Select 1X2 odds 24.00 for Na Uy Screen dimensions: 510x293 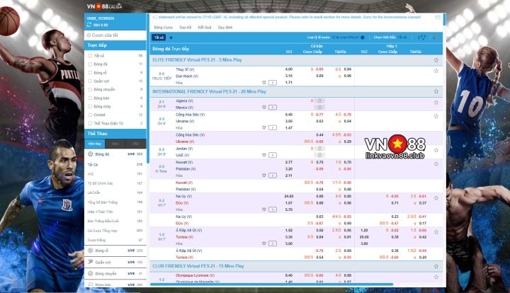point(288,196)
